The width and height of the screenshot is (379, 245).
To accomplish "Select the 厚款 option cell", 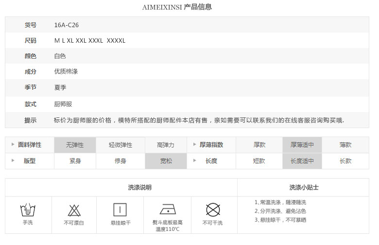I will pyautogui.click(x=259, y=145).
